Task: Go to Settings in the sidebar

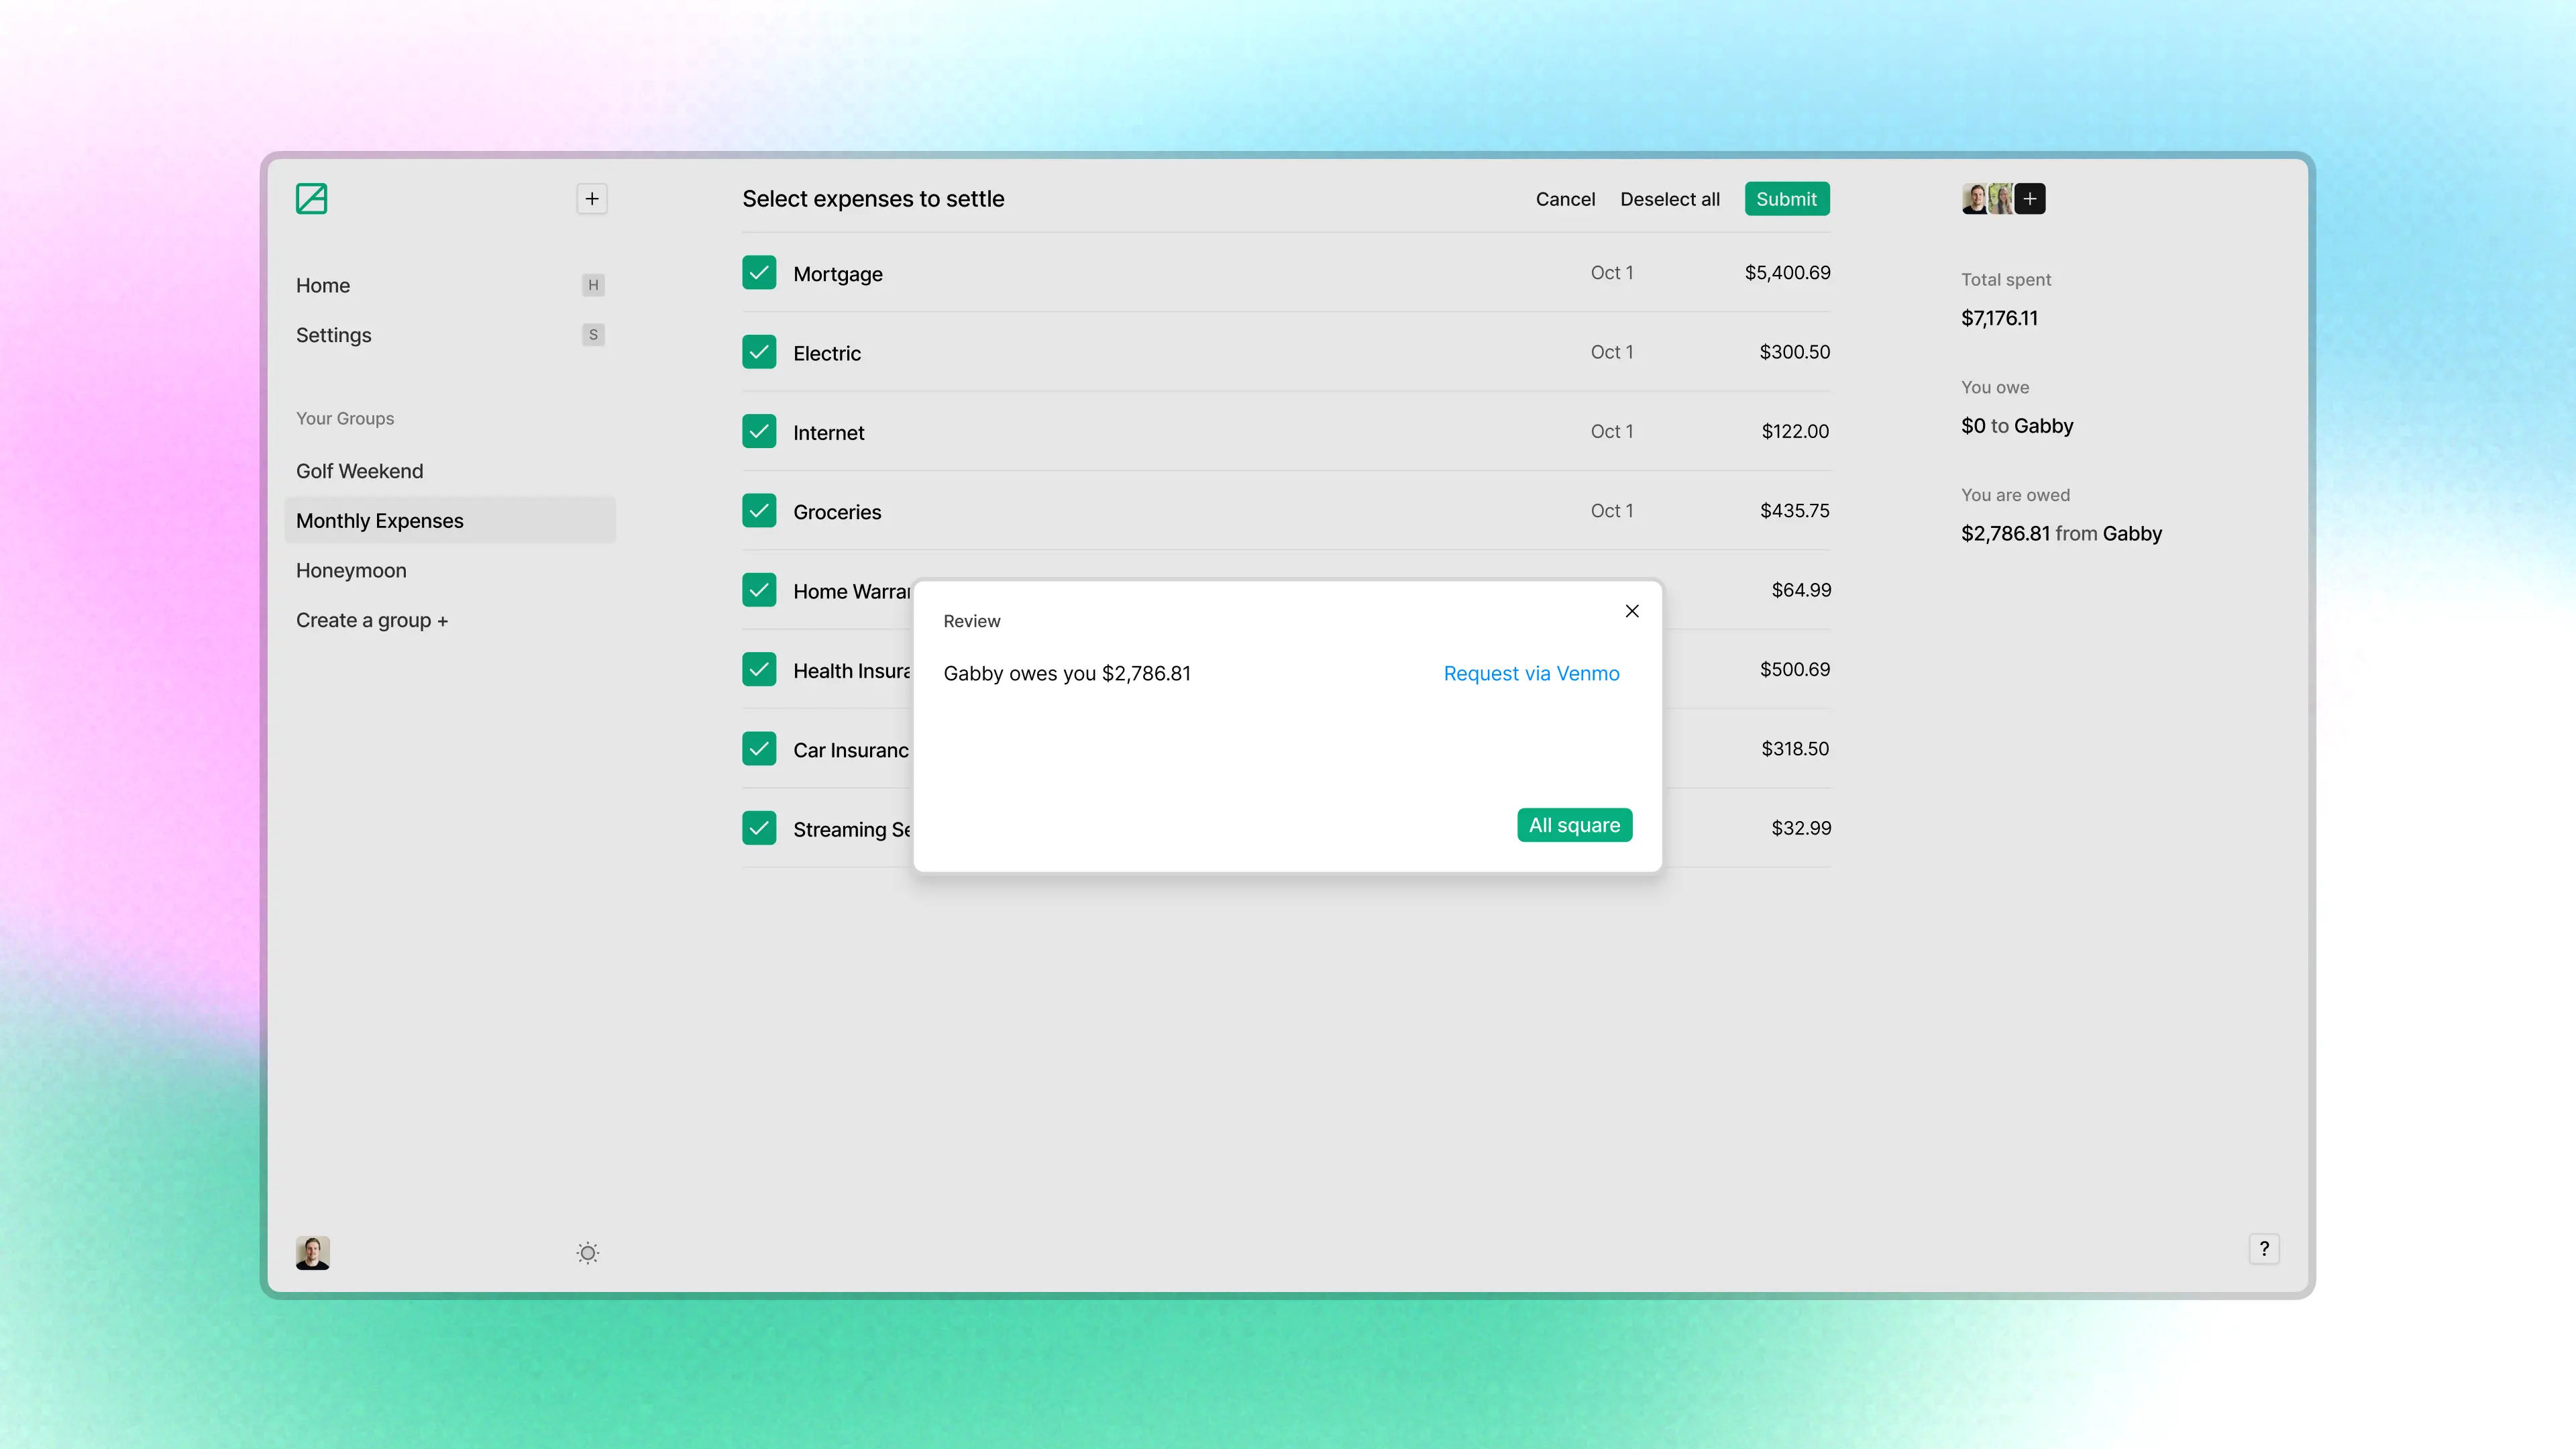Action: click(334, 336)
